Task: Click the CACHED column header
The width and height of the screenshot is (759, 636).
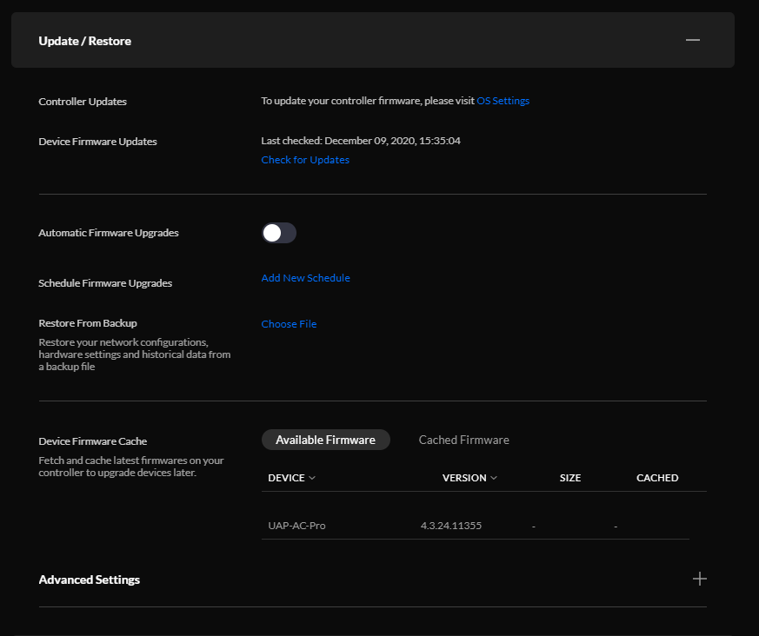Action: pos(657,478)
